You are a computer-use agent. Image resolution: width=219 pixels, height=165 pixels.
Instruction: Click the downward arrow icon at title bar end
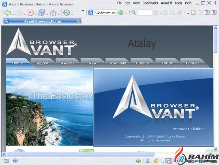click(x=215, y=3)
